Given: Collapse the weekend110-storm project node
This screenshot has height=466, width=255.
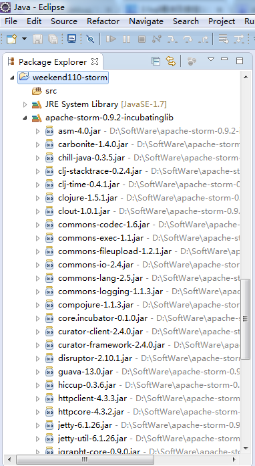Looking at the screenshot, I should point(12,78).
